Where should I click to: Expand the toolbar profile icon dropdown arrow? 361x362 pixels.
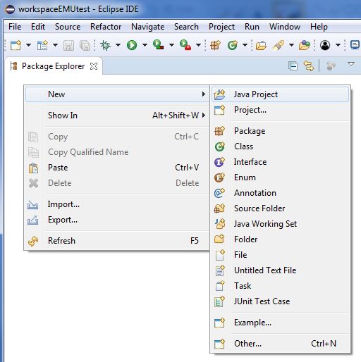338,45
